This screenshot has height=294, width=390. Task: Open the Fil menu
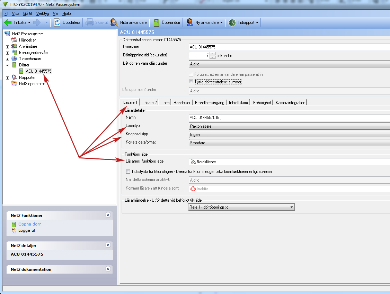6,13
